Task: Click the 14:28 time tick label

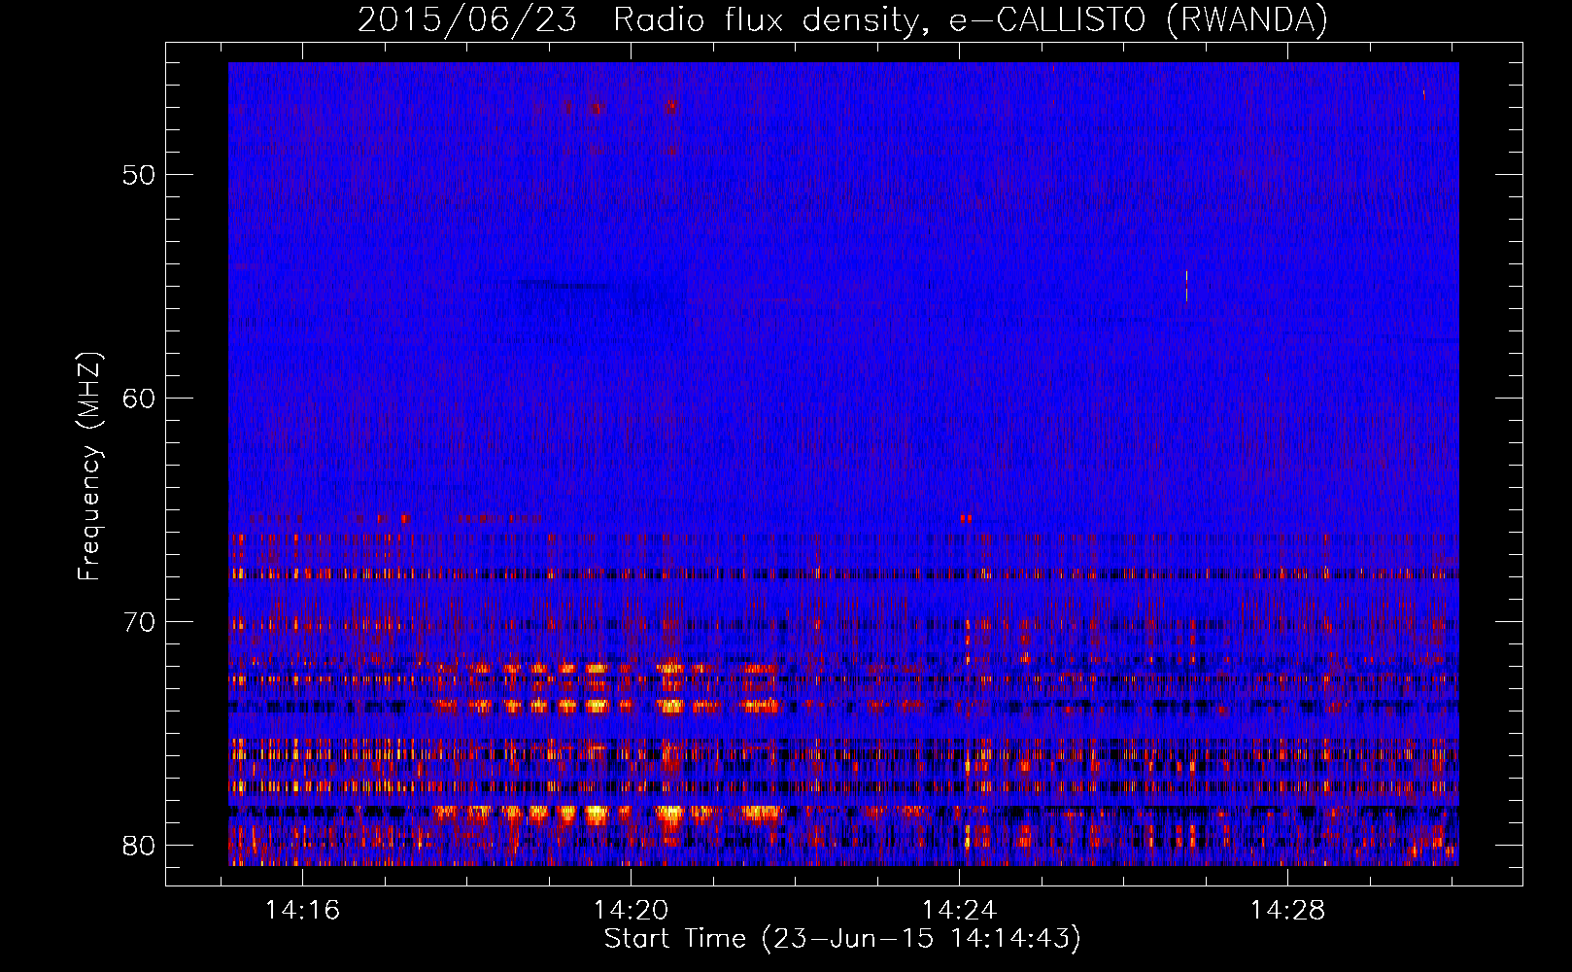Action: coord(1287,911)
